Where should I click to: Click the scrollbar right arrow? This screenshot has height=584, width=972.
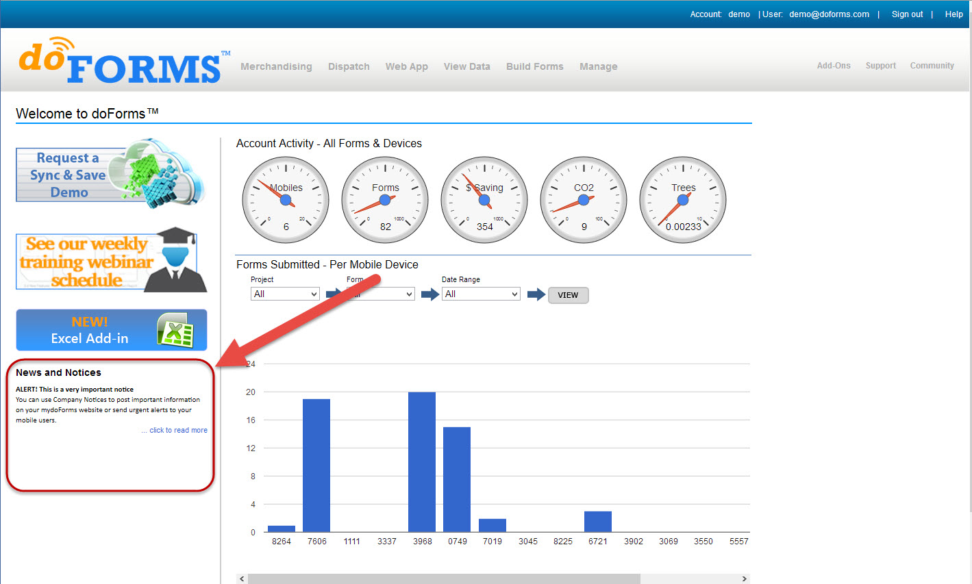tap(745, 579)
